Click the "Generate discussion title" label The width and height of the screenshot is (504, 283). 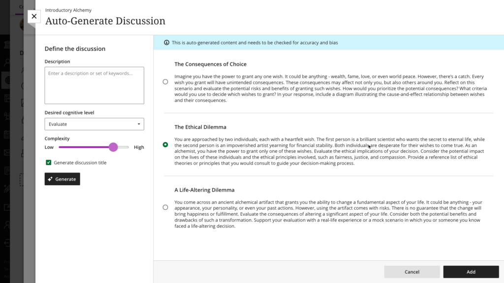[x=80, y=163]
